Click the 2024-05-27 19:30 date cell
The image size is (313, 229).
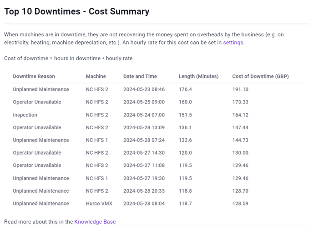(144, 179)
